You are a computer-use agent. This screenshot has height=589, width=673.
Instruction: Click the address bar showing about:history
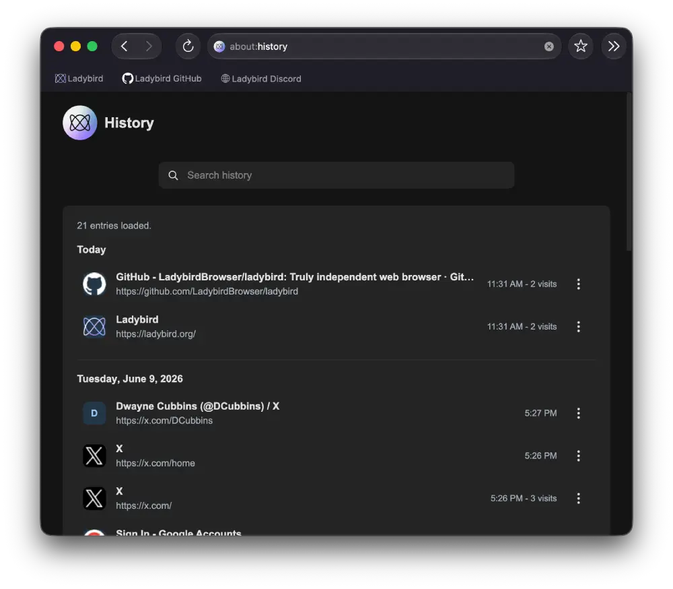384,46
